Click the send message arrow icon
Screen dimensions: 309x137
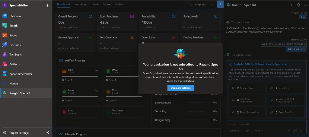(301, 131)
